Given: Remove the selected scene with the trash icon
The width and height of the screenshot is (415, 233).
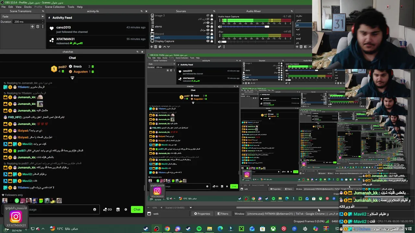Looking at the screenshot, I should coord(301,47).
